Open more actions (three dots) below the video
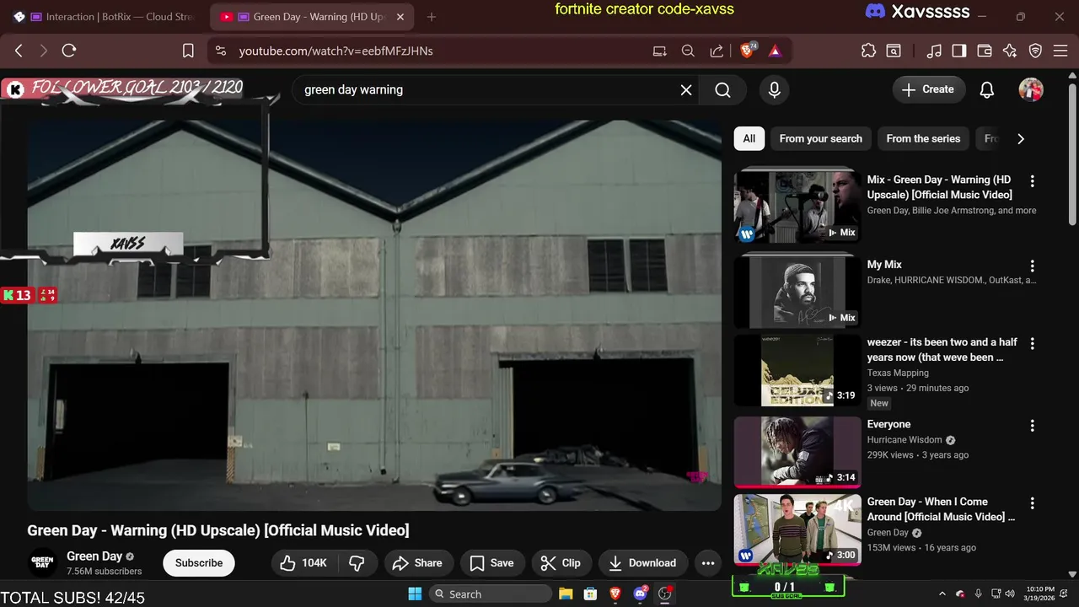This screenshot has width=1079, height=607. pyautogui.click(x=708, y=563)
